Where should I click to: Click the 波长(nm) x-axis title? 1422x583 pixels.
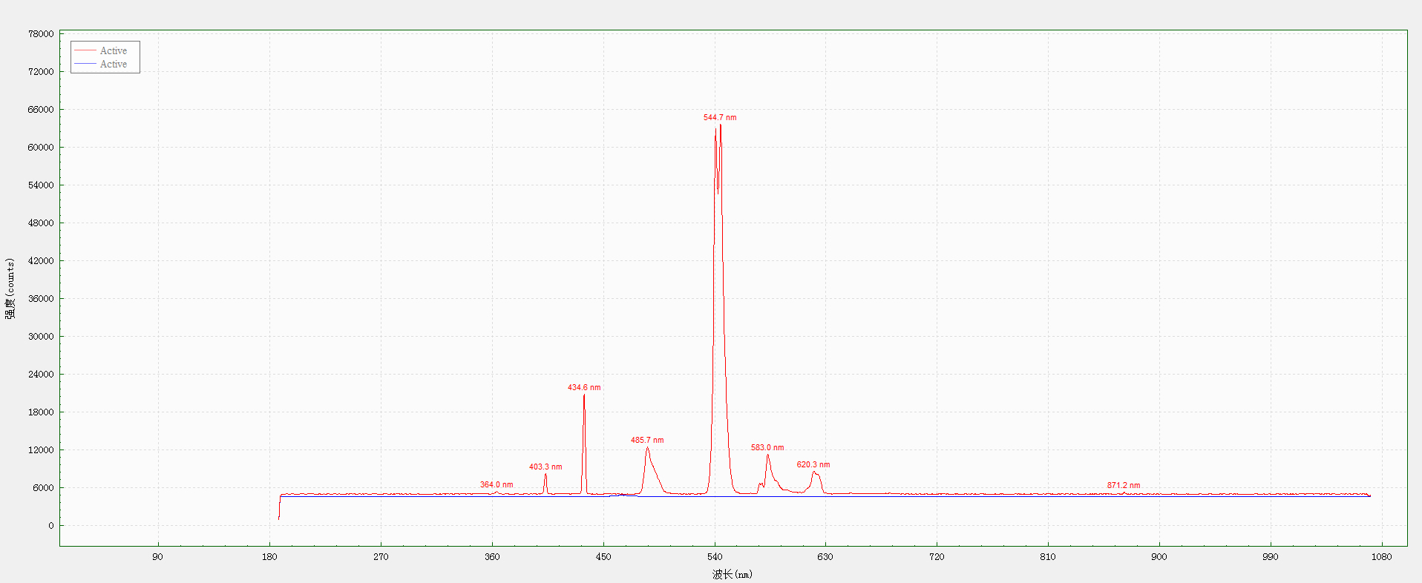(733, 574)
